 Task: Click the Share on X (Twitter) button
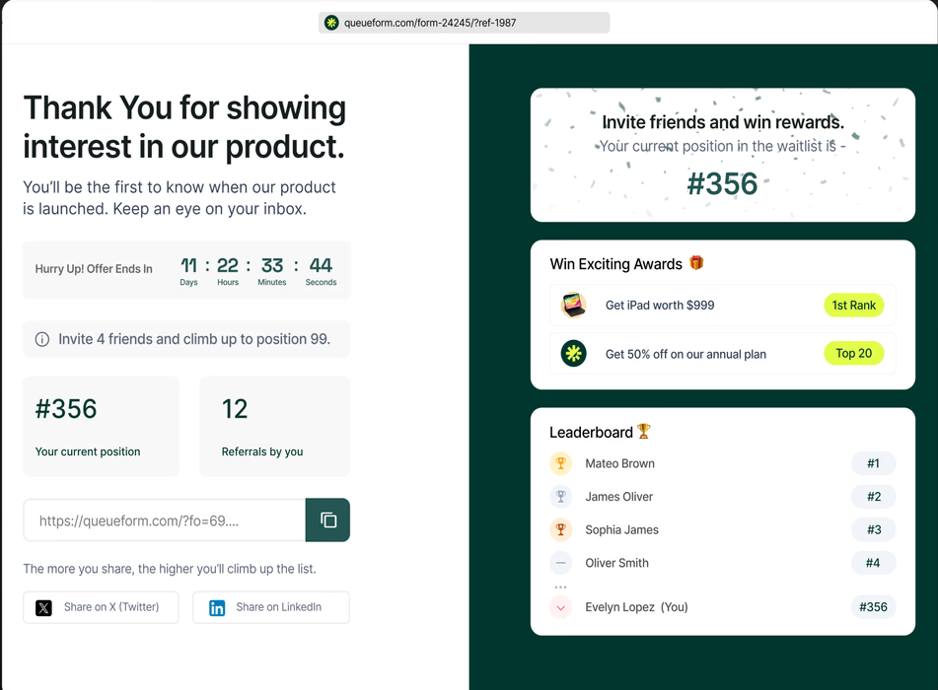100,608
